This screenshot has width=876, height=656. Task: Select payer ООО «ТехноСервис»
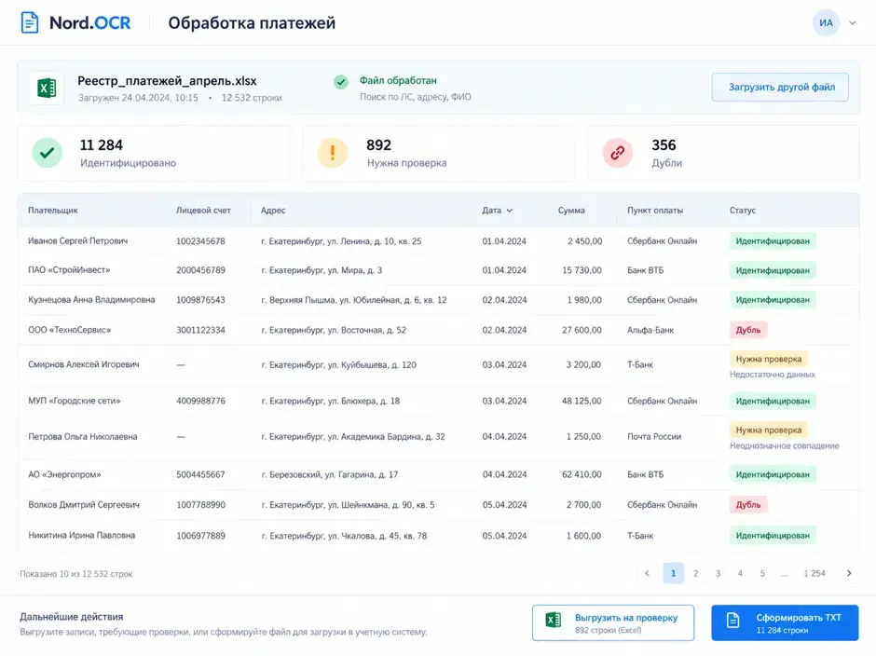70,330
